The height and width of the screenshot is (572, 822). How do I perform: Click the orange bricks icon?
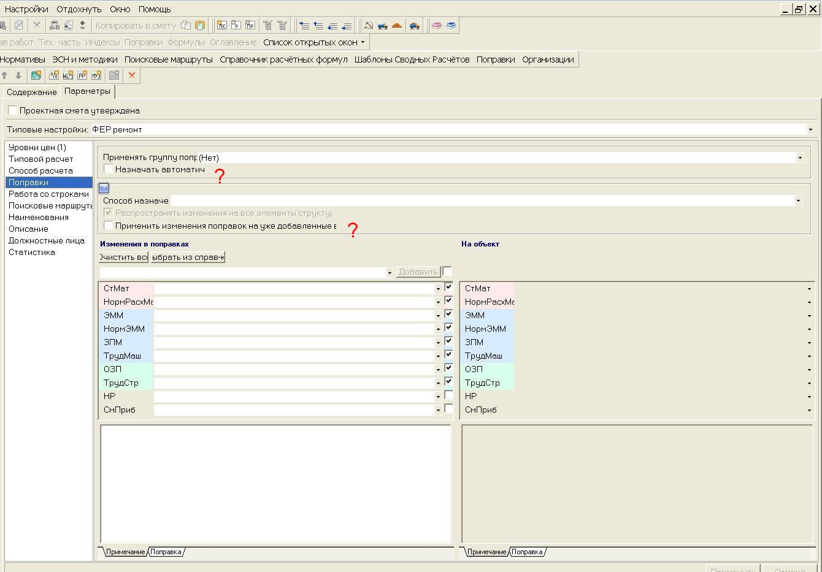[397, 25]
